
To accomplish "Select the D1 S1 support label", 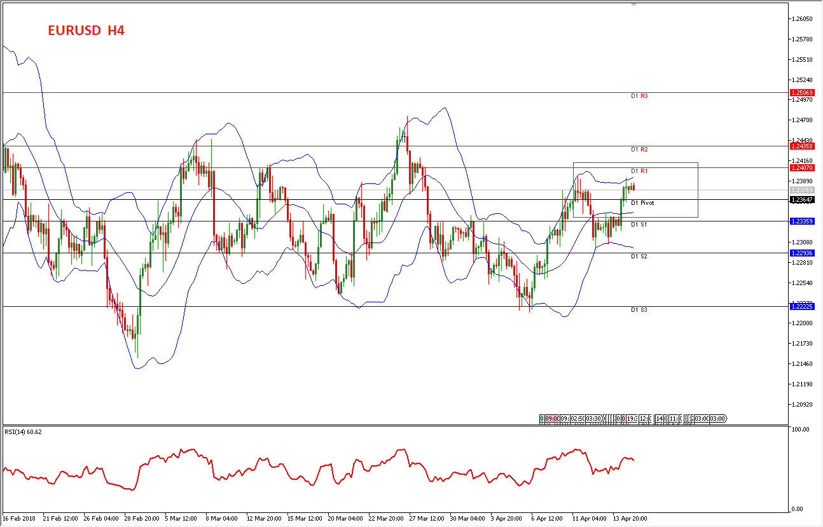I will click(639, 225).
